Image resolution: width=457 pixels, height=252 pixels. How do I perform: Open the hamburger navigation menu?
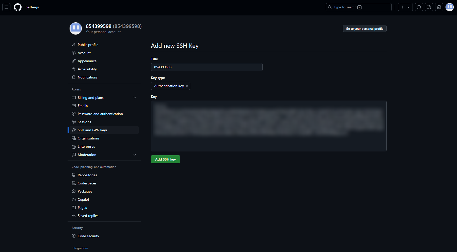pyautogui.click(x=6, y=7)
